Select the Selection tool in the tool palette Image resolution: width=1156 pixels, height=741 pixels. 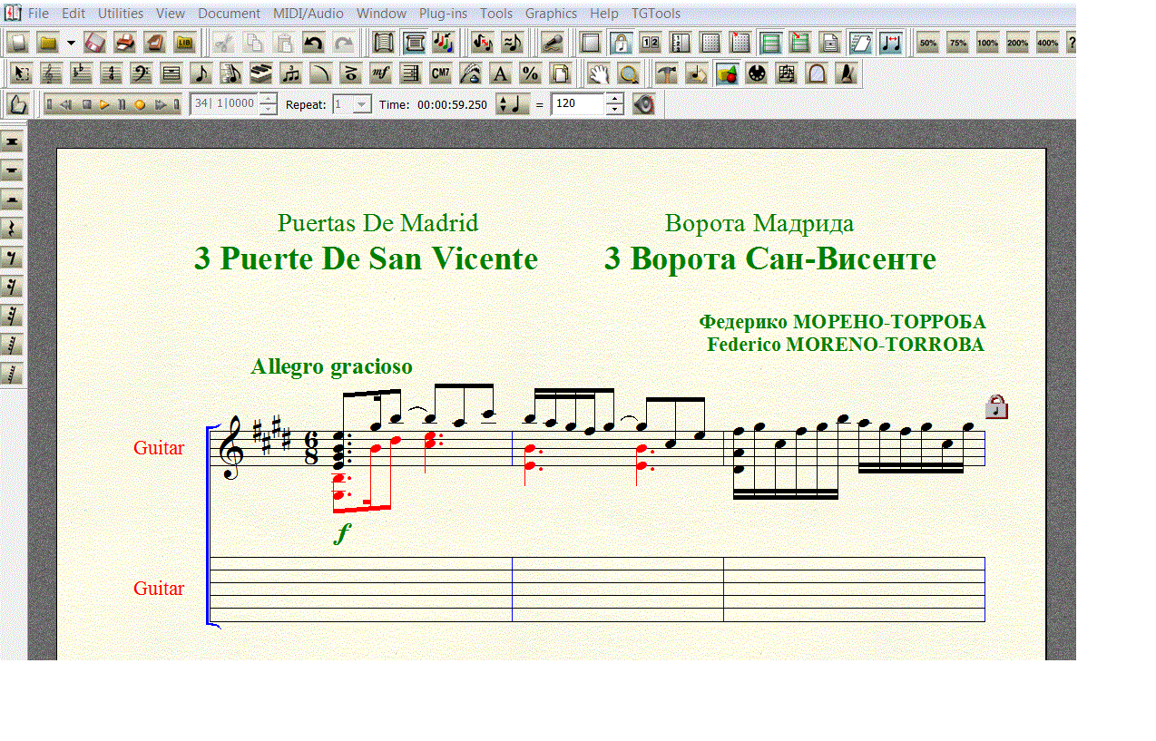[x=21, y=73]
